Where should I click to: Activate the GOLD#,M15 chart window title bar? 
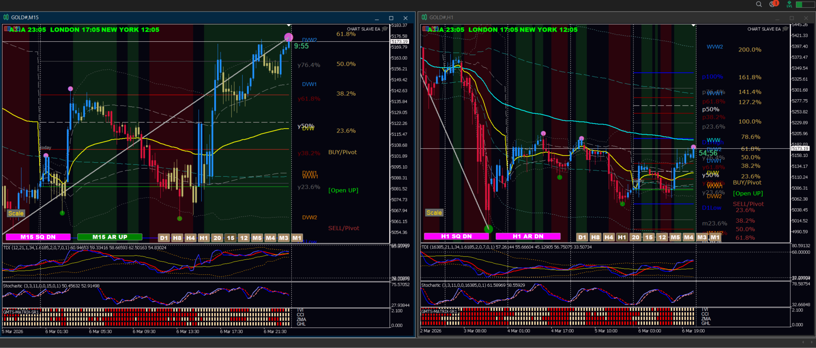point(208,17)
